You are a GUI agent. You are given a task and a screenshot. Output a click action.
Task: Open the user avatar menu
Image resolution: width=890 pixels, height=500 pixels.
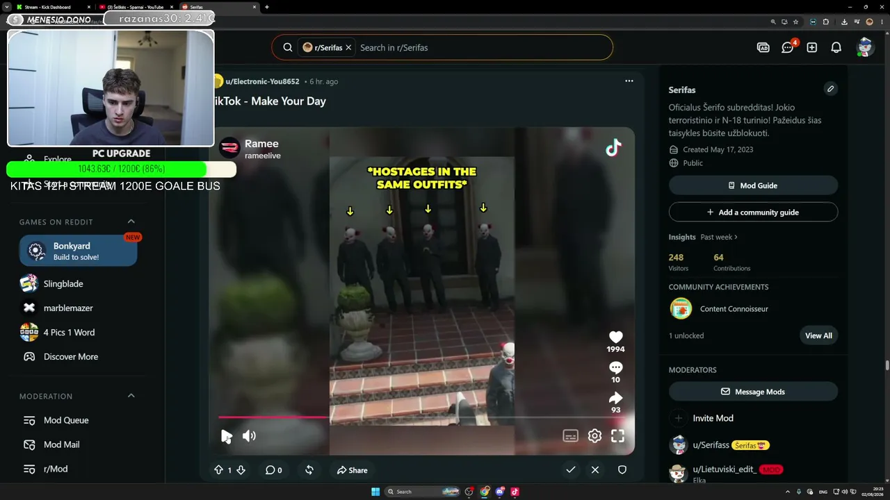(x=865, y=47)
